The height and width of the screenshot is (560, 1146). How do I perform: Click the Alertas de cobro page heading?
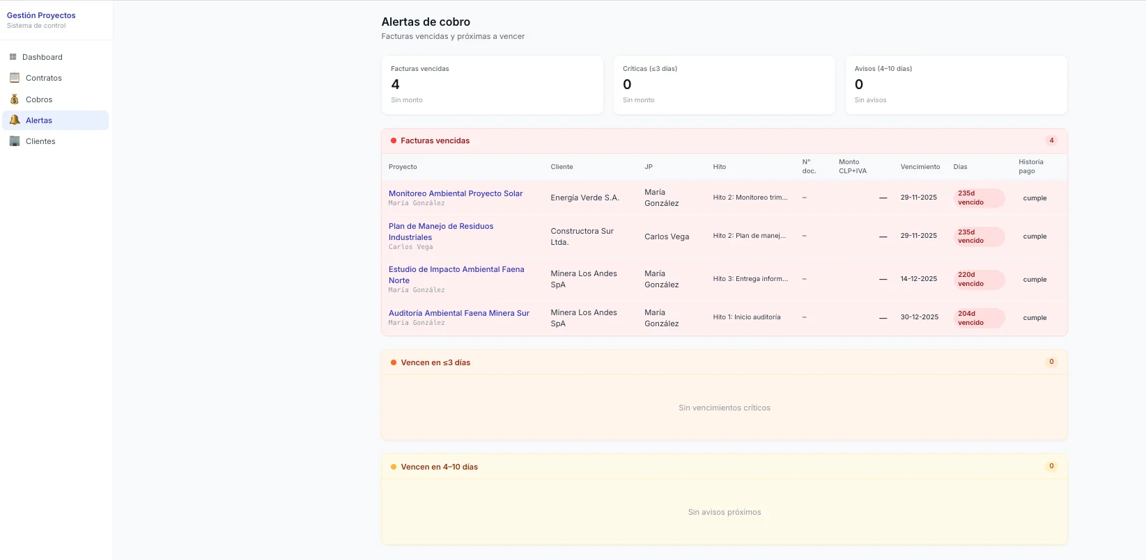tap(426, 22)
